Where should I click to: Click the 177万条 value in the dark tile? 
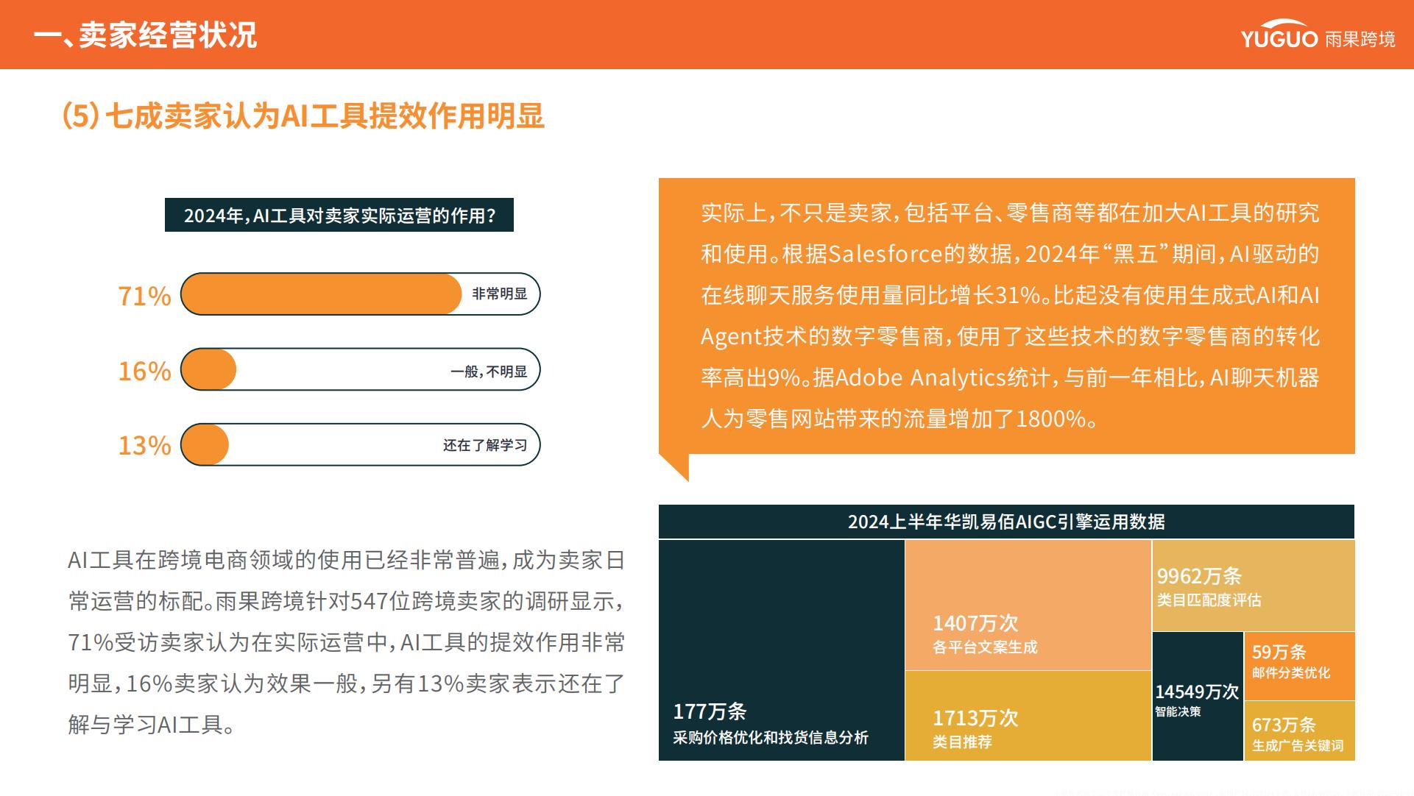coord(710,711)
